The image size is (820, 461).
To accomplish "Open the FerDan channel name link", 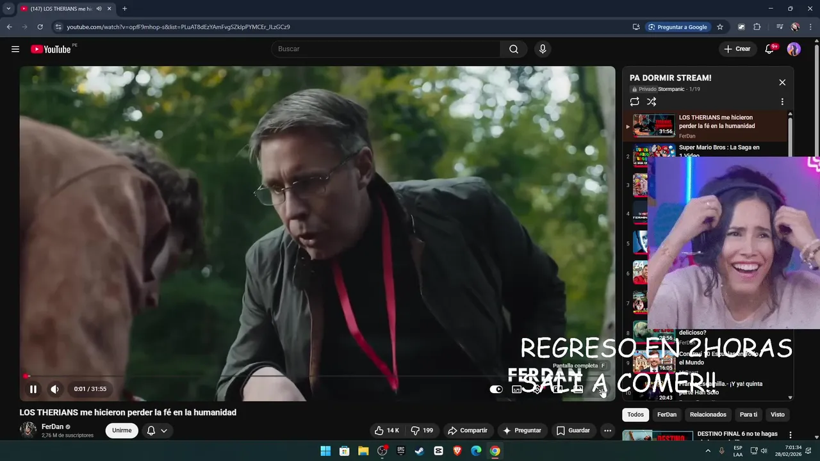I will 53,427.
